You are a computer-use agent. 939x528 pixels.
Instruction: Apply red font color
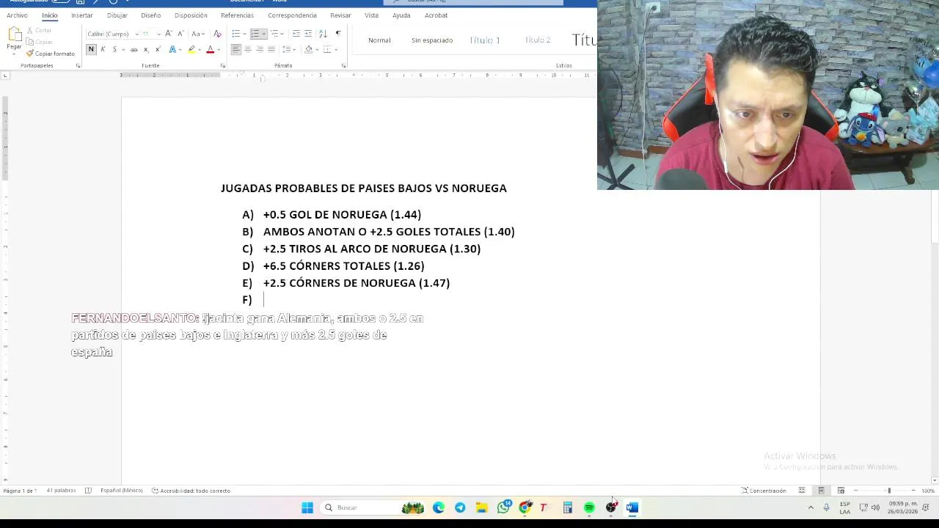coord(210,49)
